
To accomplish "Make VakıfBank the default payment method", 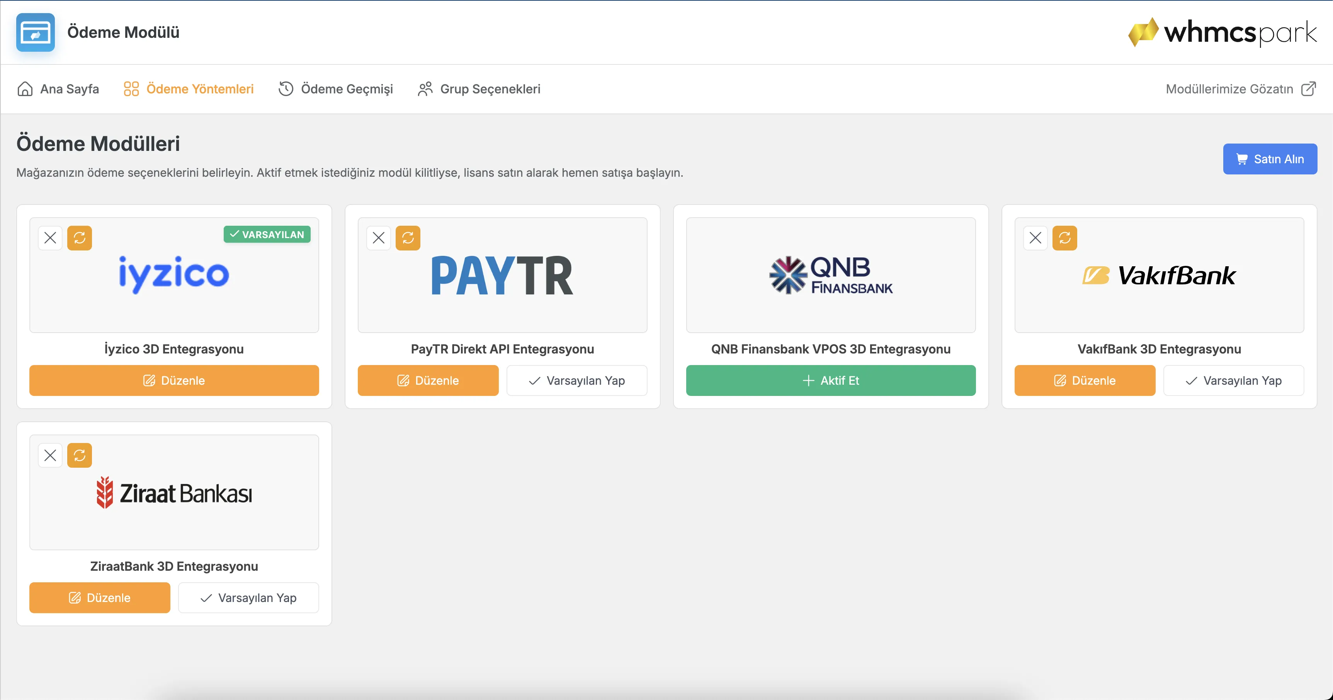I will pos(1234,380).
